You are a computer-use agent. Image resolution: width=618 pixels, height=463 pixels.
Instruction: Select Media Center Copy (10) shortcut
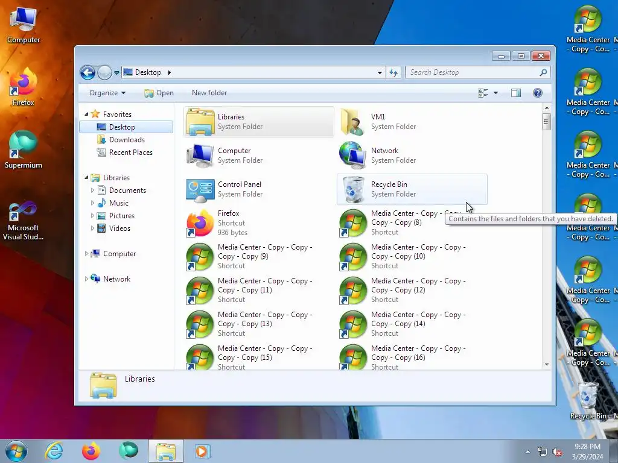pyautogui.click(x=412, y=257)
